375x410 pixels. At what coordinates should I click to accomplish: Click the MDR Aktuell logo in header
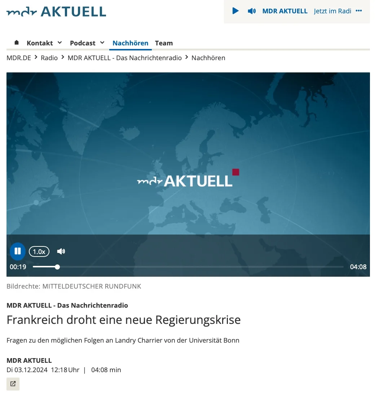[56, 12]
